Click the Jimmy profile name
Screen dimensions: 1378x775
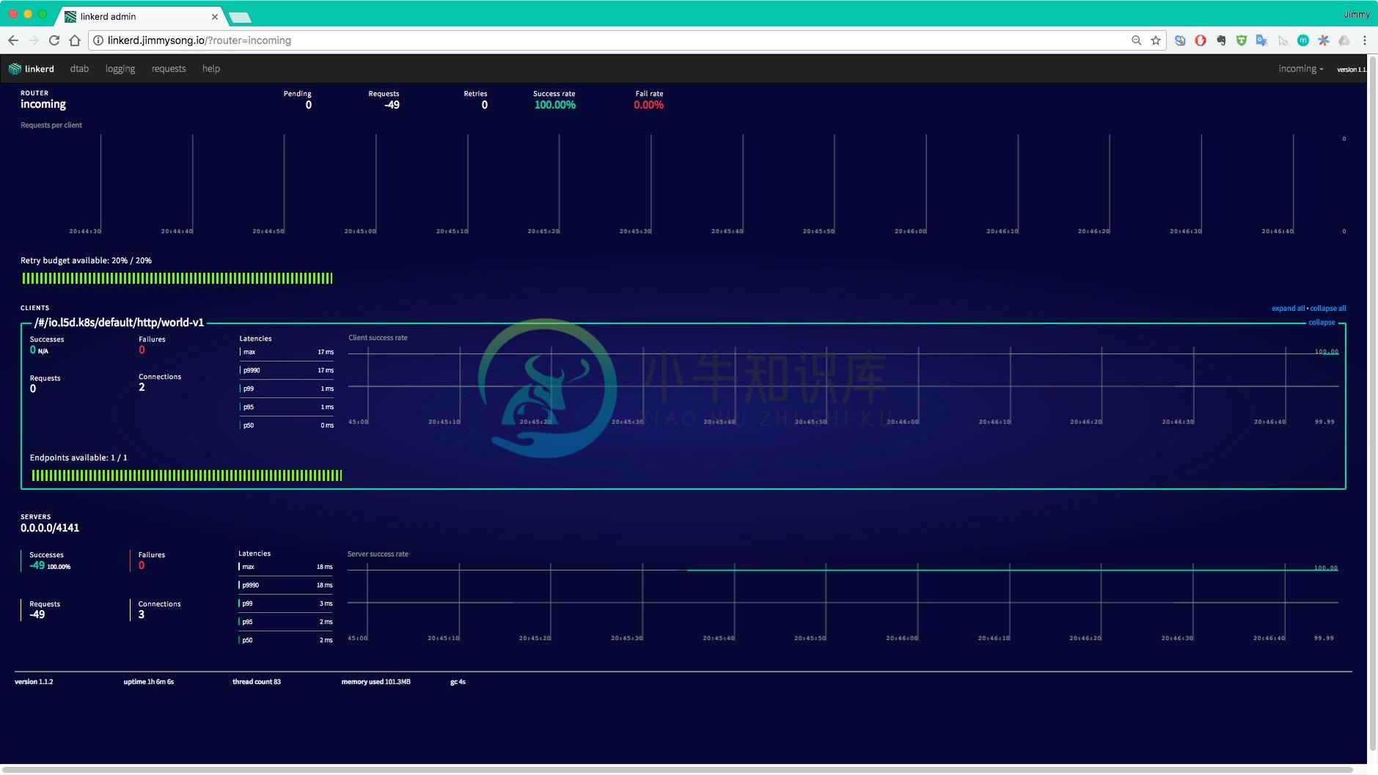(x=1357, y=15)
